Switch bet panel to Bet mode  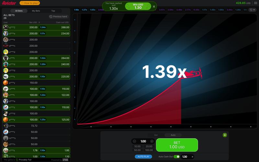(x=156, y=135)
